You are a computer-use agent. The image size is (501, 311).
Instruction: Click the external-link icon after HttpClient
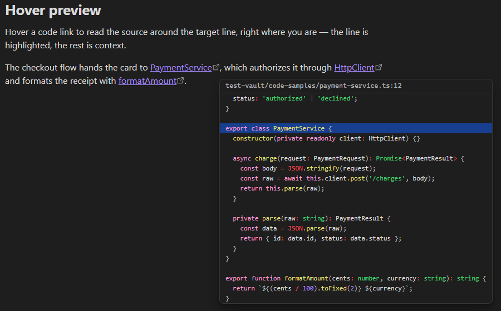coord(379,67)
